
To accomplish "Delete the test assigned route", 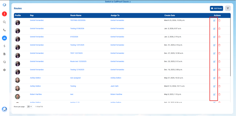I will click(219, 78).
